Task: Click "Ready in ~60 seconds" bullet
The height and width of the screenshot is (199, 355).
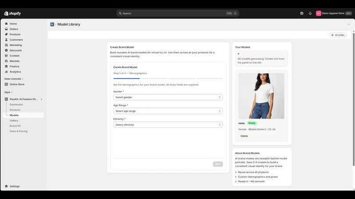Action: [251, 181]
